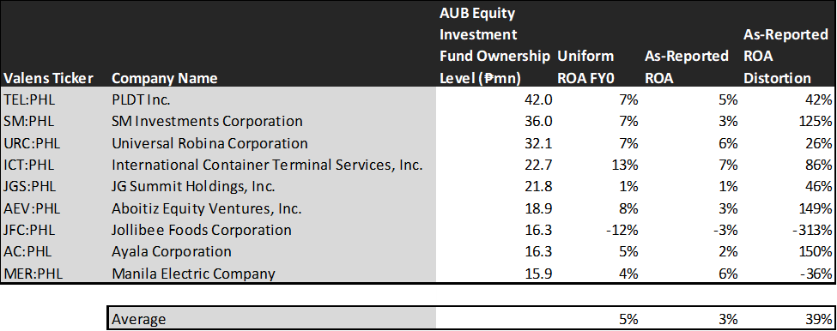Click the 13% Uniform ROA value
This screenshot has width=837, height=331.
tap(626, 165)
